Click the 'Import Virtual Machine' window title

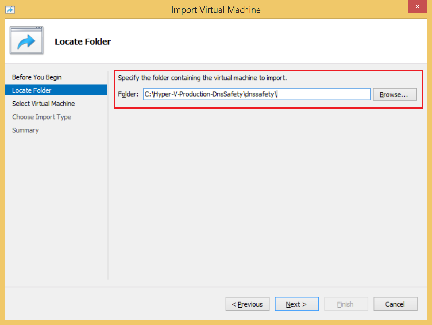tap(216, 10)
